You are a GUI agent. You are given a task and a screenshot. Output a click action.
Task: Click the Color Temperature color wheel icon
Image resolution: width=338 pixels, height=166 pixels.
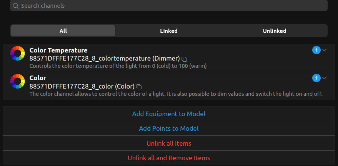[17, 53]
